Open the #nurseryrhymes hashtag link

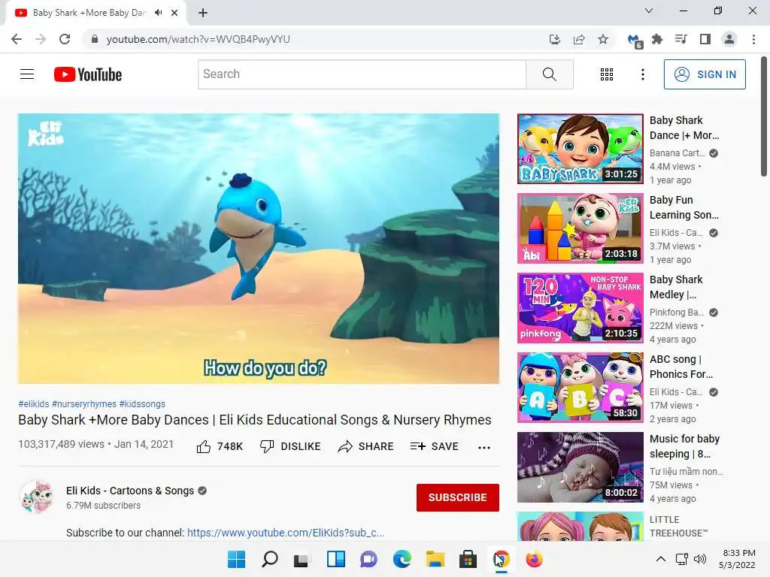pyautogui.click(x=84, y=403)
